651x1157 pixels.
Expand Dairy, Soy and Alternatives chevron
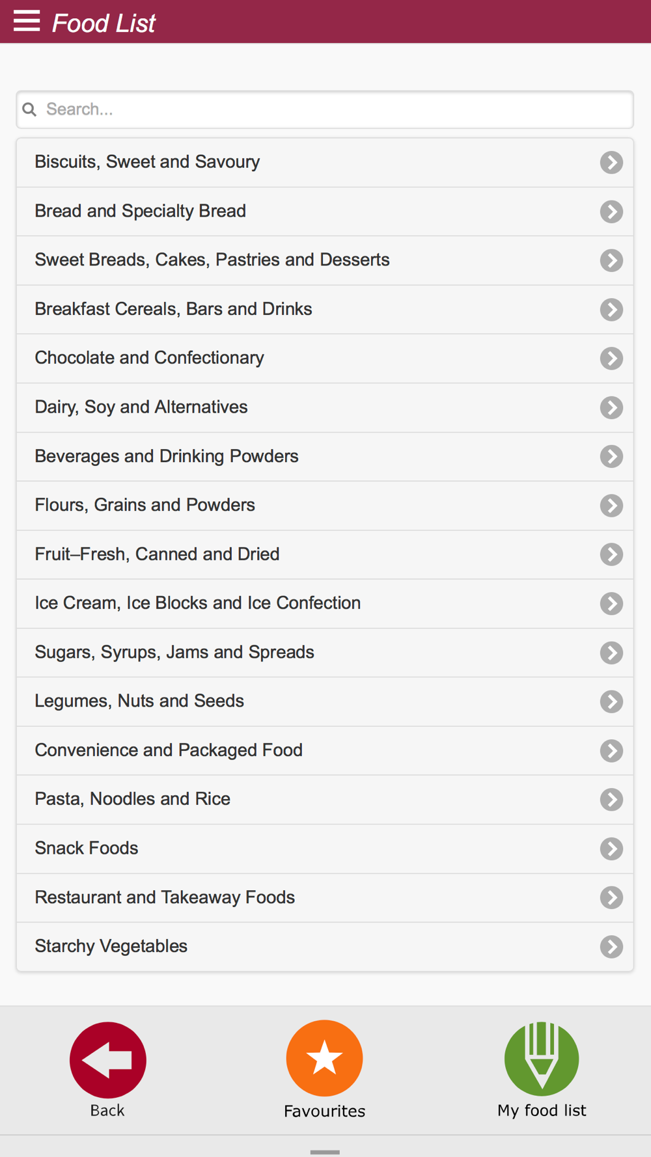pyautogui.click(x=611, y=407)
